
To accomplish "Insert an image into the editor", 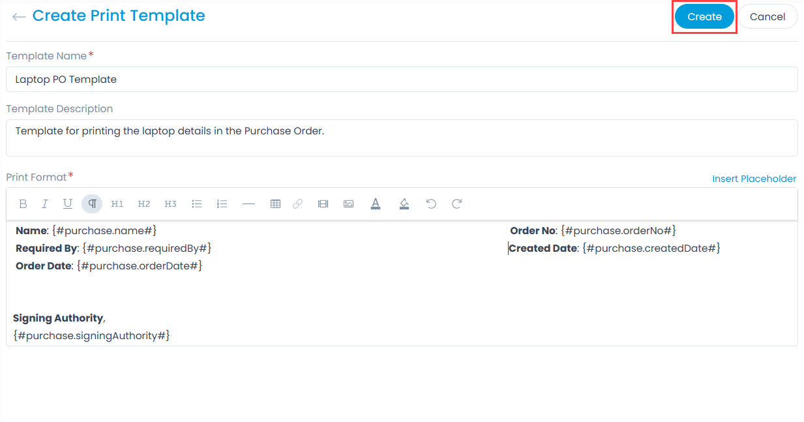I will 349,204.
